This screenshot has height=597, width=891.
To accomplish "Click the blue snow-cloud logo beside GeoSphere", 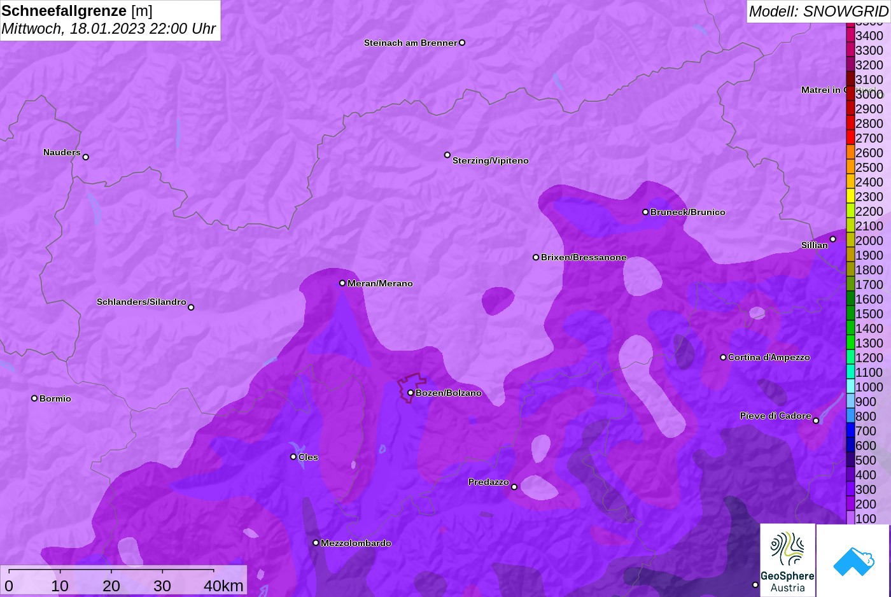I will 853,561.
